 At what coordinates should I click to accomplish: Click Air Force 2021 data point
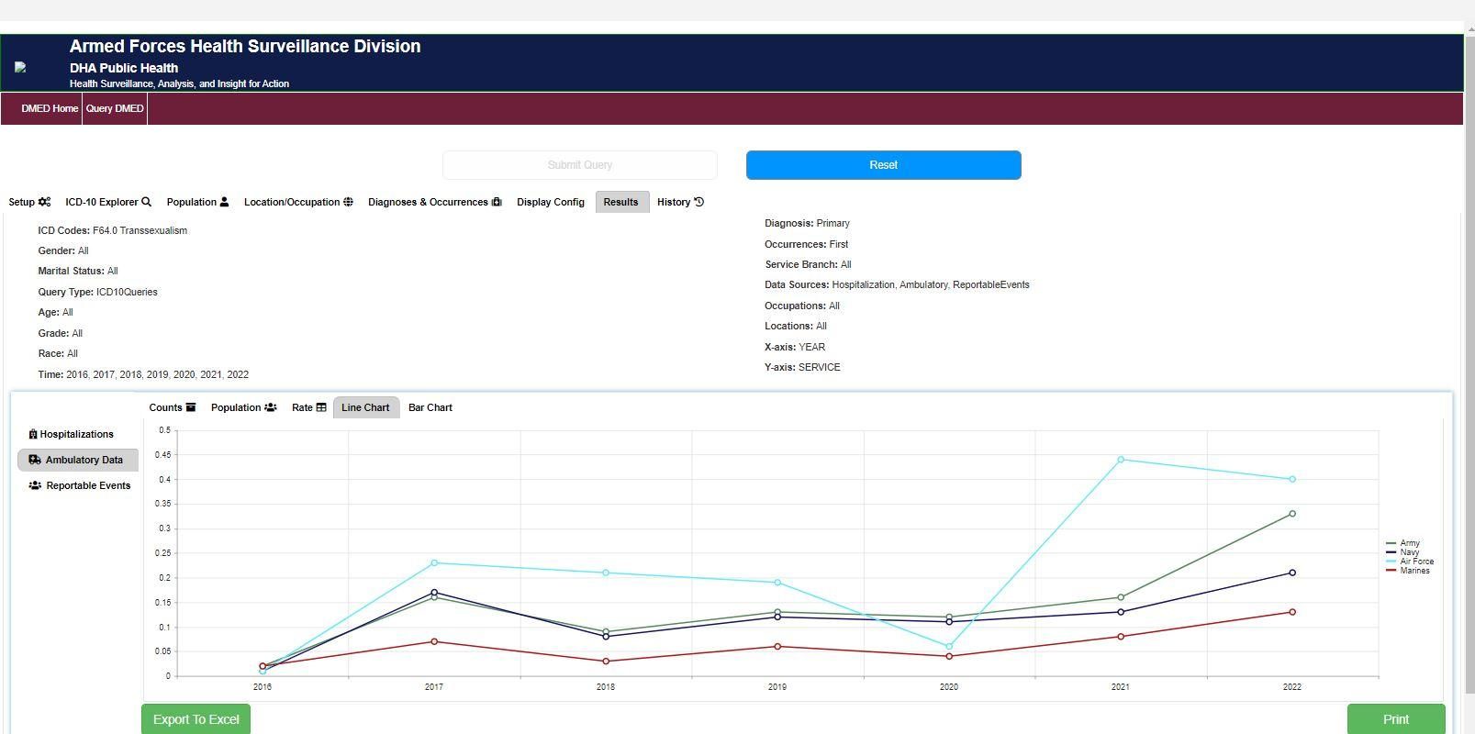(1121, 460)
